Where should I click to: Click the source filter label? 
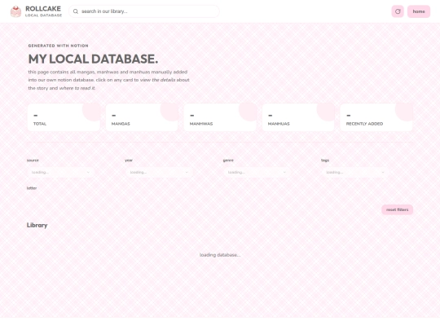[33, 161]
